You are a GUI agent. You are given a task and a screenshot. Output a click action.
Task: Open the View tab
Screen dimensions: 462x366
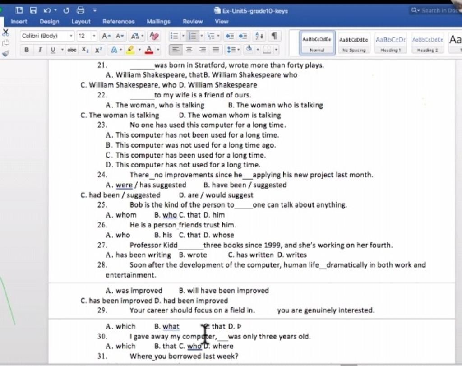point(222,22)
